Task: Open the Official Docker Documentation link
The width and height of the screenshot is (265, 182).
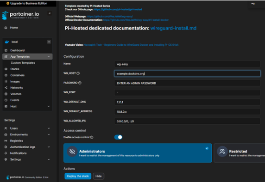Action: click(x=136, y=20)
